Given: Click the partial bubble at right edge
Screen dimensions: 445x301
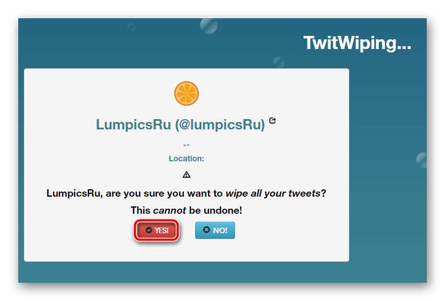Looking at the screenshot, I should [422, 160].
